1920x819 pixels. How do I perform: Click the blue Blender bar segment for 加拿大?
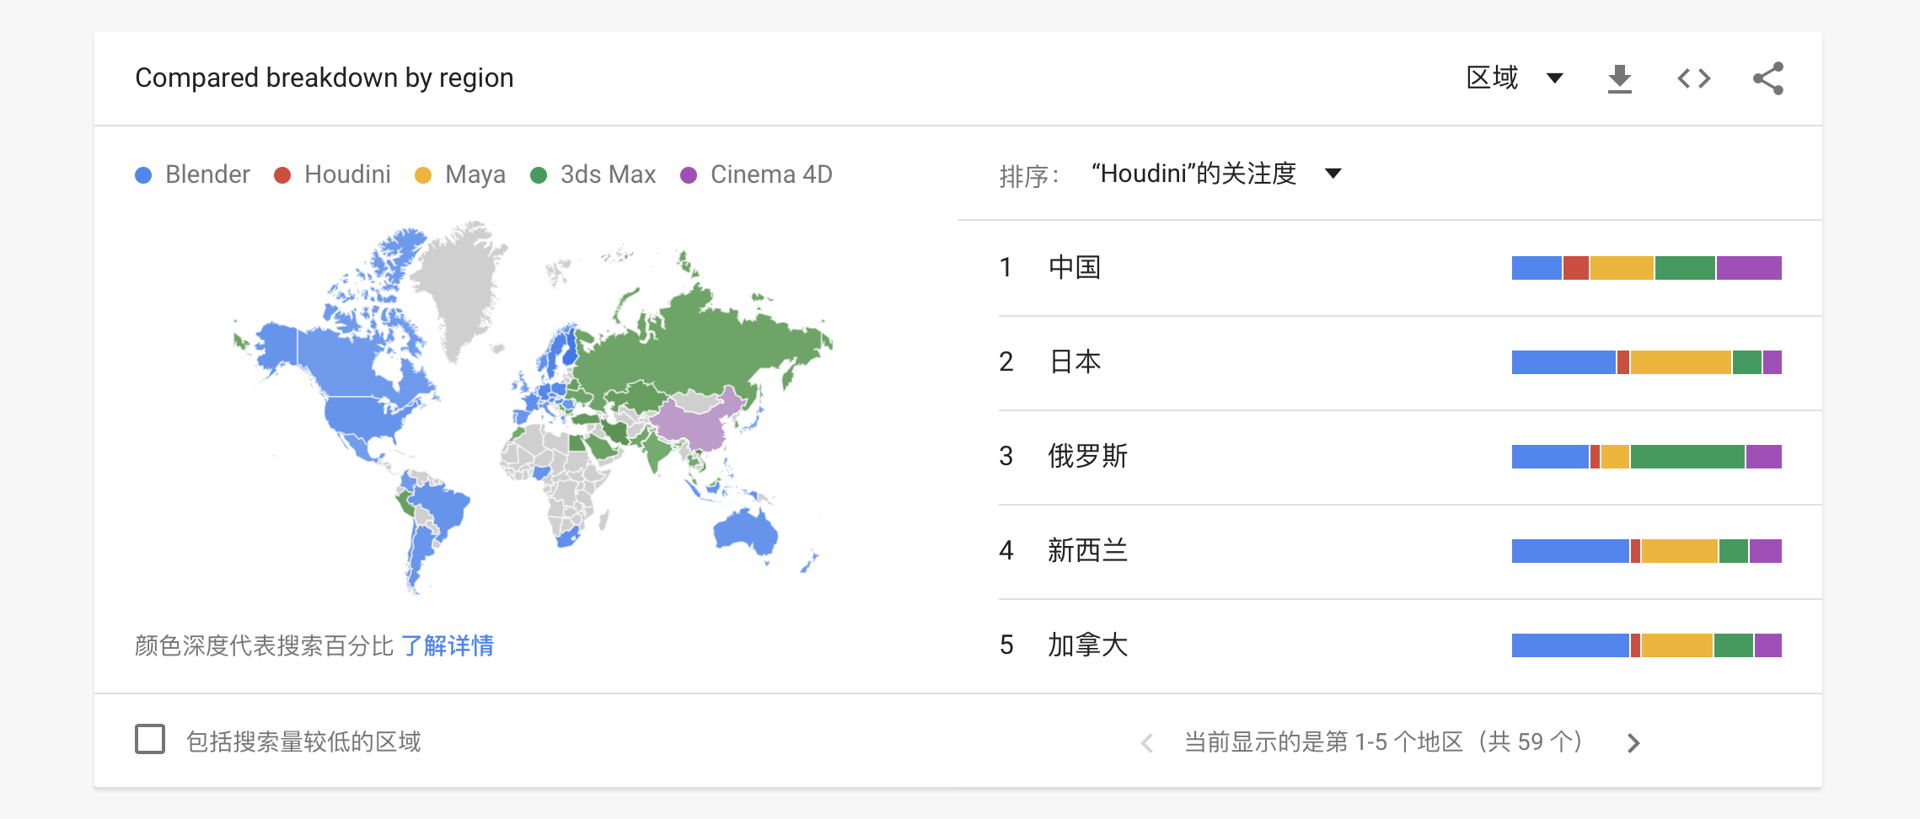(x=1570, y=645)
